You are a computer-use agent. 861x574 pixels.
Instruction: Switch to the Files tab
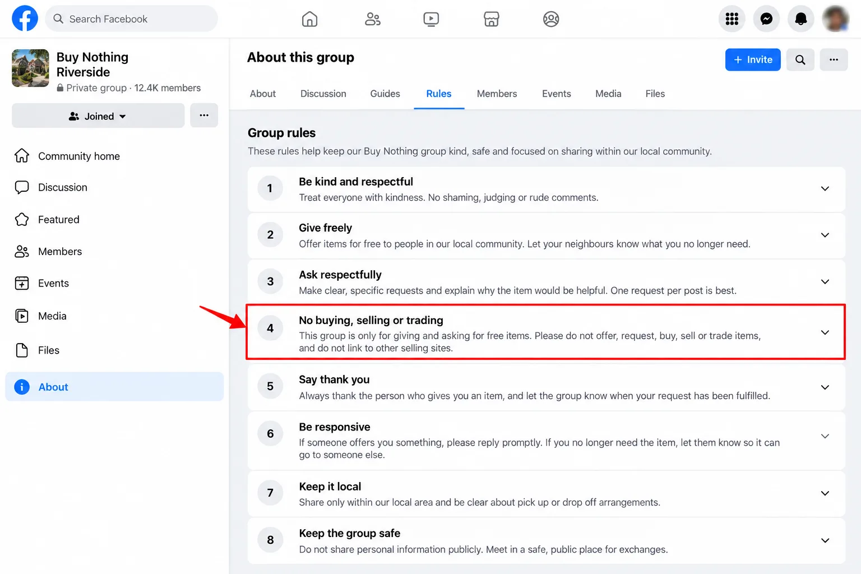(x=655, y=94)
